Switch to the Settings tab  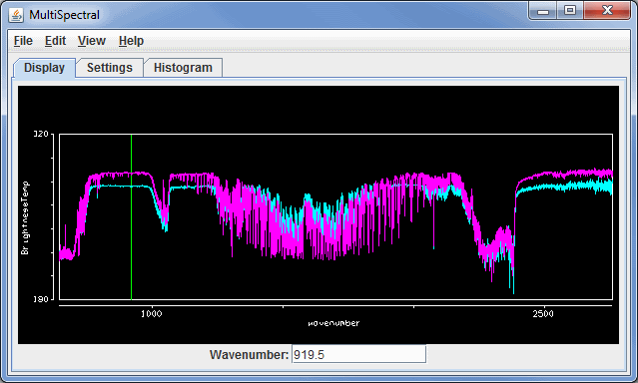tap(110, 68)
